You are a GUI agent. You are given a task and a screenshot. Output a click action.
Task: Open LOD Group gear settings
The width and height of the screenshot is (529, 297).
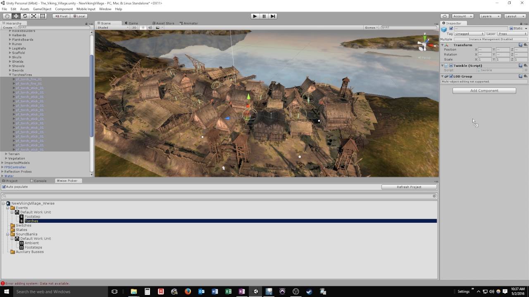525,76
